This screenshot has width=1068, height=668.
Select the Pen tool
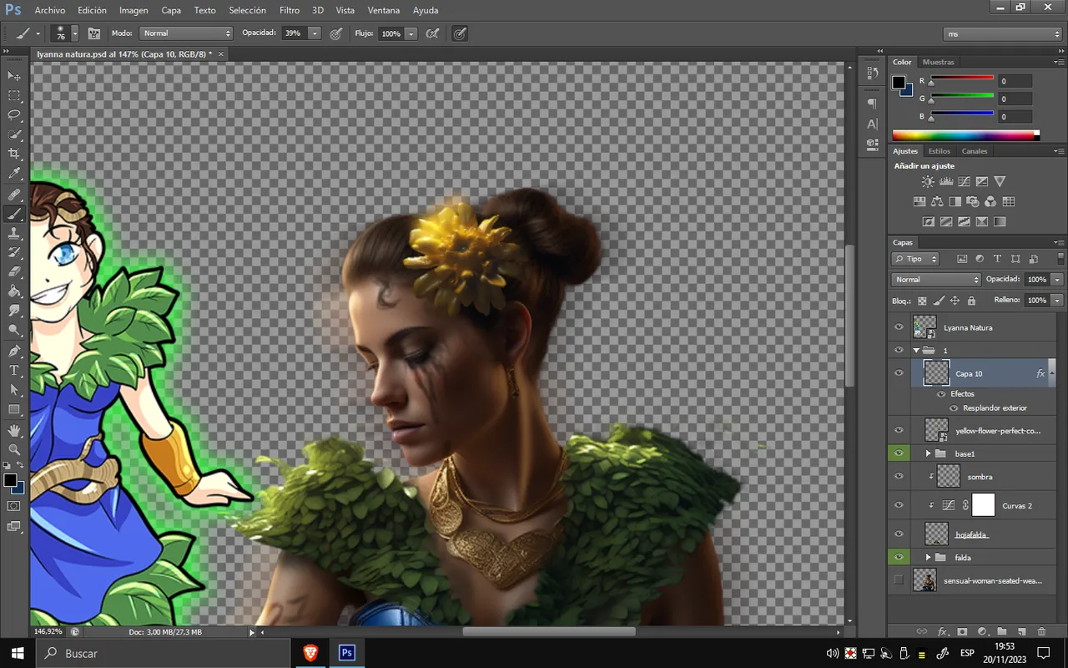[x=14, y=351]
